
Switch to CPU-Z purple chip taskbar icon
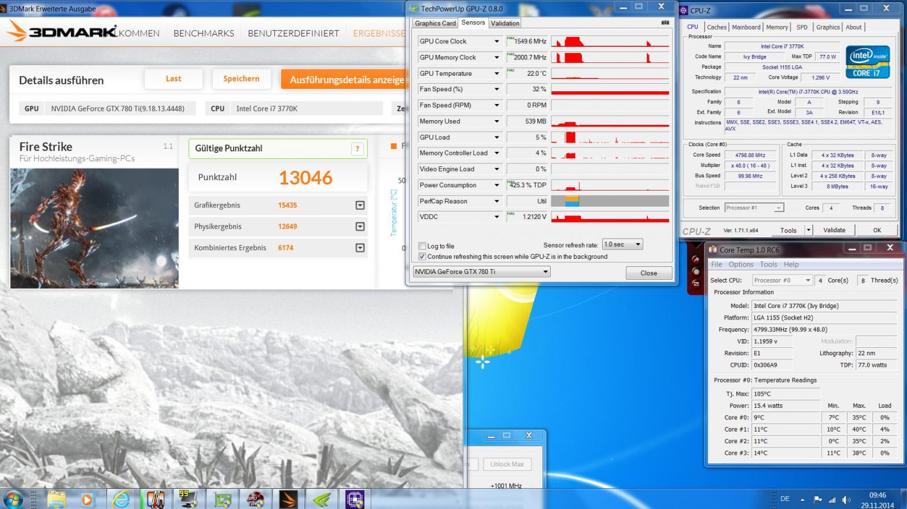[355, 499]
